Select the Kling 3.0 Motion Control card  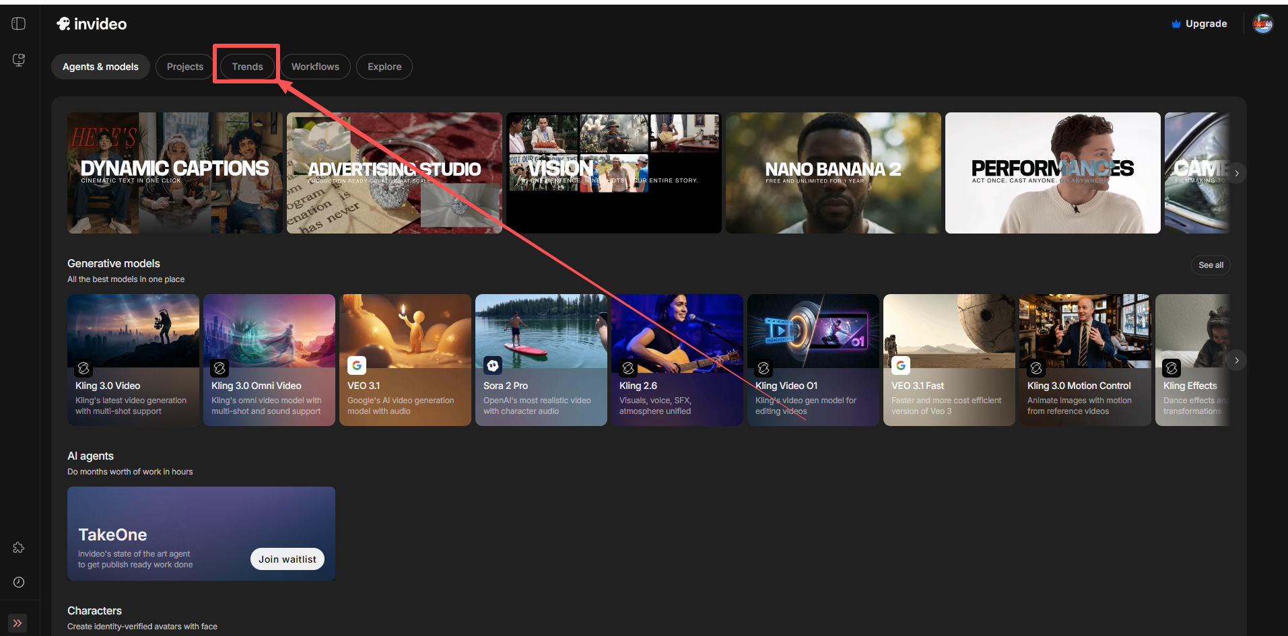pyautogui.click(x=1084, y=360)
